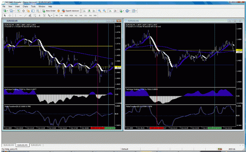Expand the Periodicity dropdown arrow

tap(130, 11)
